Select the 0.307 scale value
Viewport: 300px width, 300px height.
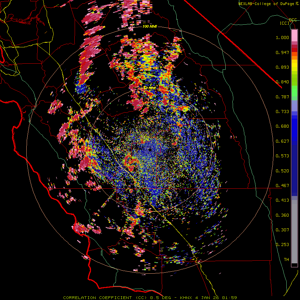tap(282, 230)
